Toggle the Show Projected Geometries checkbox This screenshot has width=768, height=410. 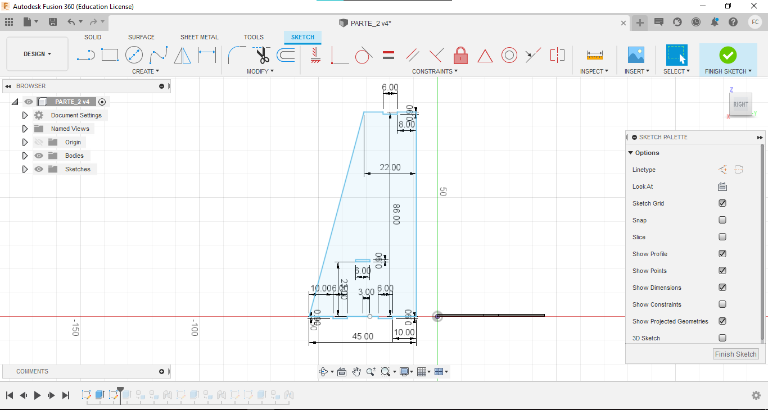coord(722,321)
